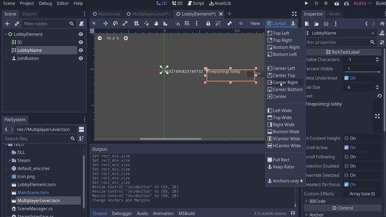The image size is (386, 217).
Task: Open the Debug menu
Action: point(45,3)
